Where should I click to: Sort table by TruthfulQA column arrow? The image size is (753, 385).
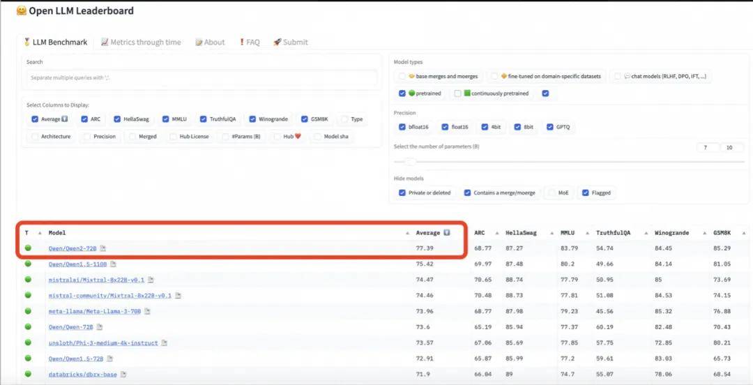click(x=646, y=233)
